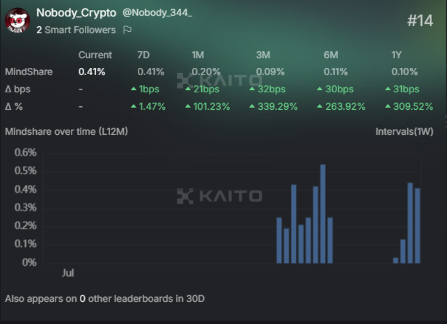Click the Nobody_Crypto profile avatar
Image resolution: width=447 pixels, height=324 pixels.
pos(17,20)
